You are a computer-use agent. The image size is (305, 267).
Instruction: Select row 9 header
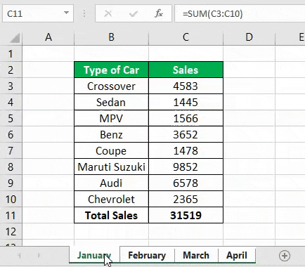tap(11, 183)
